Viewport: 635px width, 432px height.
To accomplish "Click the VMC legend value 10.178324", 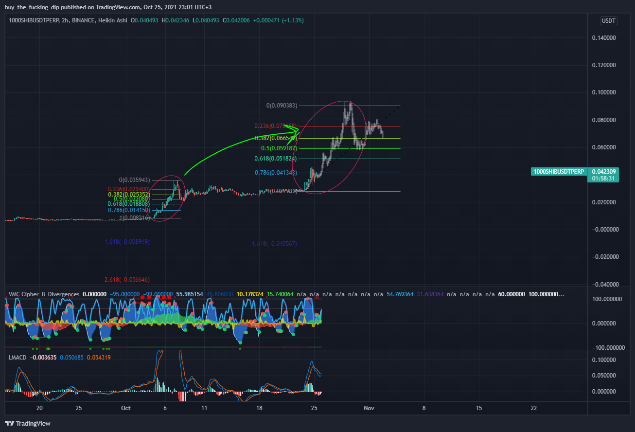I will coord(251,294).
